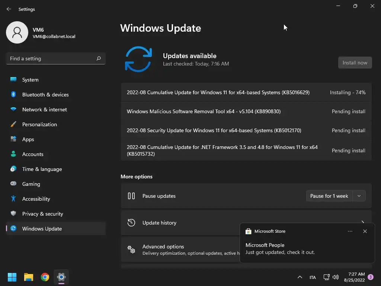
Task: Select System in the sidebar
Action: tap(56, 80)
